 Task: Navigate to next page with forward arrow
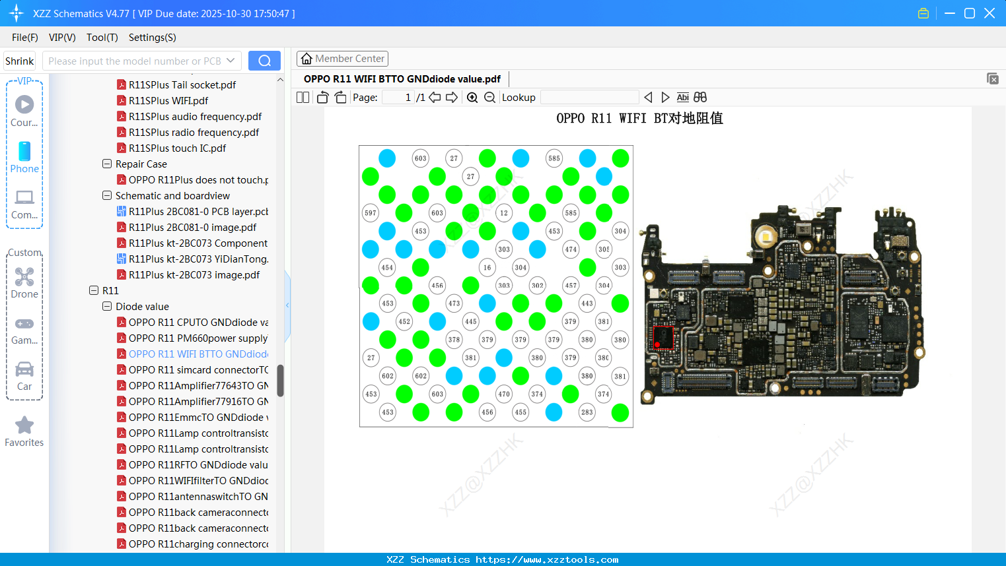point(452,97)
